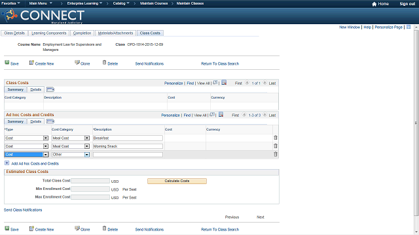The height and width of the screenshot is (235, 419).
Task: Expand the Favorites menu
Action: coord(10,3)
